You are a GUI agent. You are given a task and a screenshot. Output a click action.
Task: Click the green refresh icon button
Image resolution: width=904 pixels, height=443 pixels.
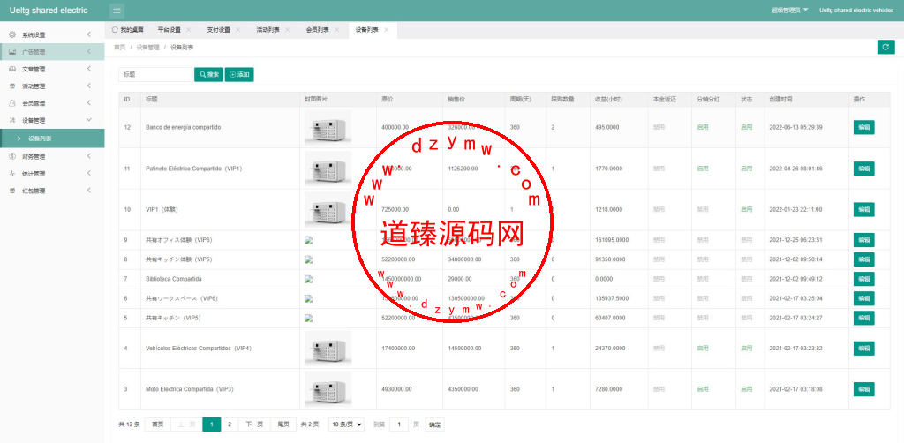click(885, 48)
